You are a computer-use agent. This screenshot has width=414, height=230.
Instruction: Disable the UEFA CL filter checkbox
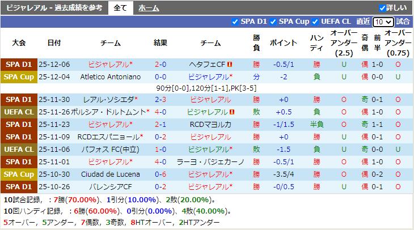(315, 22)
